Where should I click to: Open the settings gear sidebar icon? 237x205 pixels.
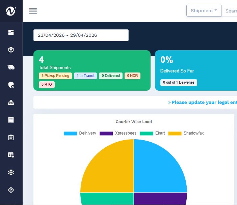[11, 172]
